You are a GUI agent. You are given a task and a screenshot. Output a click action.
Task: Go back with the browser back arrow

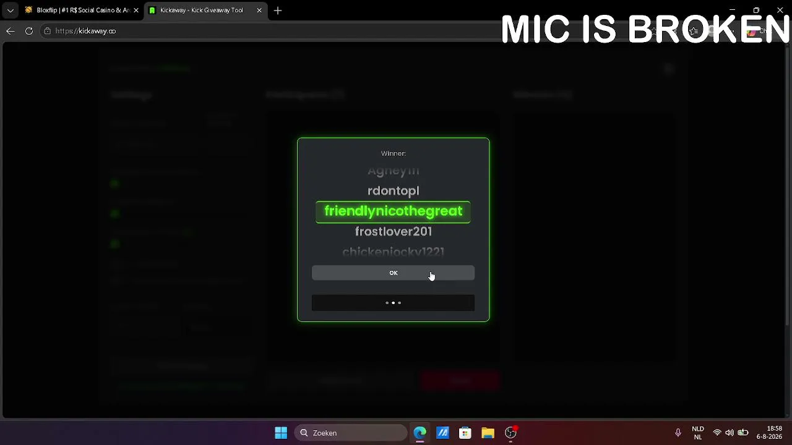11,31
